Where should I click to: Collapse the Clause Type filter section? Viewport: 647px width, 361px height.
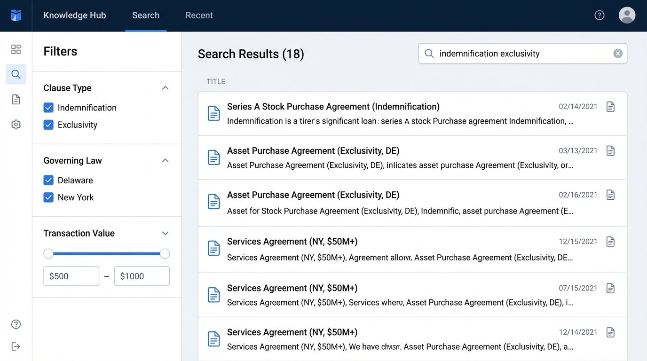tap(165, 88)
